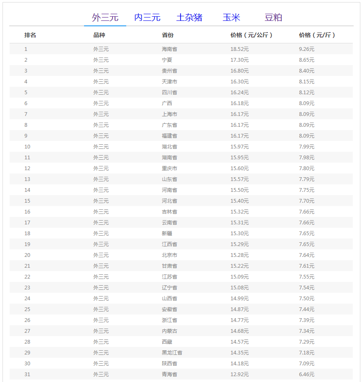Screen dimensions: 362x382
Task: Click the rank number 31 cell
Action: click(x=27, y=374)
